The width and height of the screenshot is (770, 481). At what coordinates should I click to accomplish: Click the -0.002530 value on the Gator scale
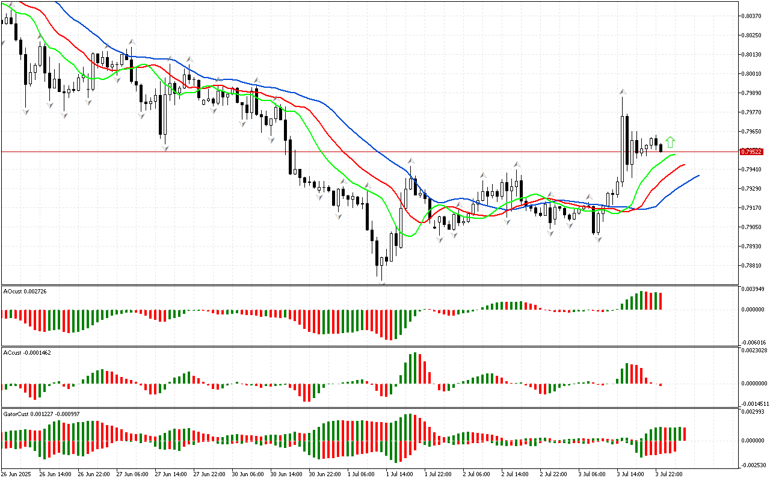[x=754, y=465]
